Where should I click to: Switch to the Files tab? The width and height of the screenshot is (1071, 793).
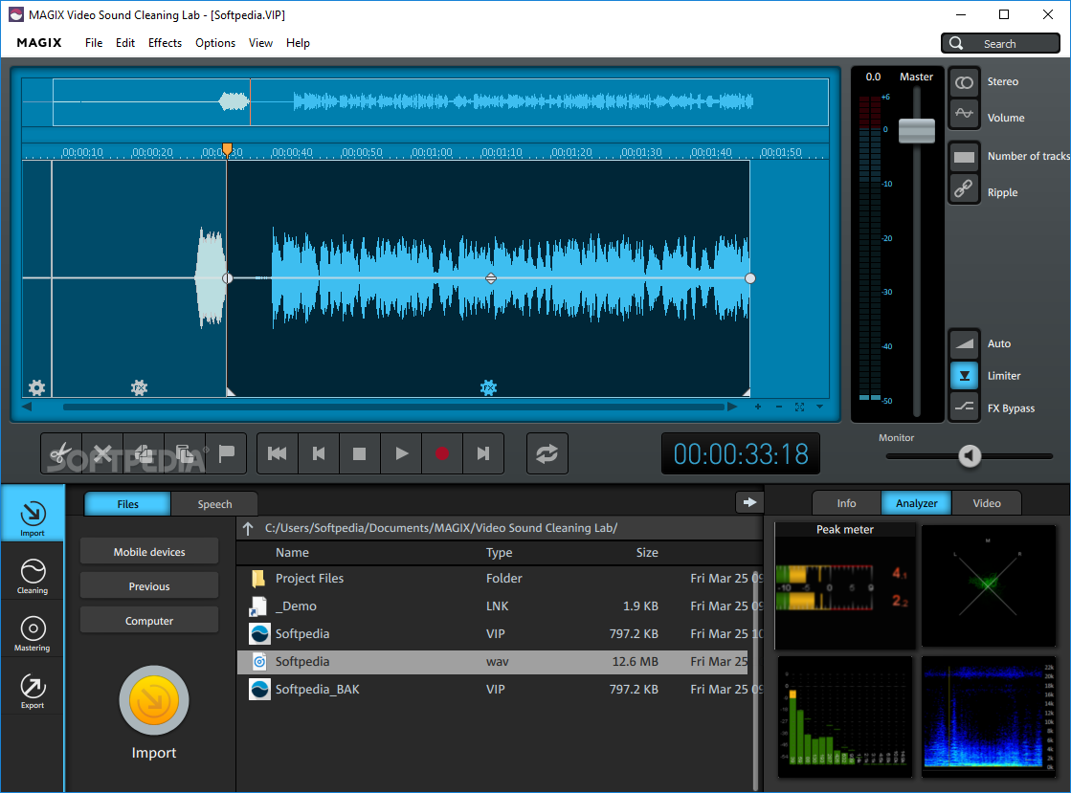point(127,504)
